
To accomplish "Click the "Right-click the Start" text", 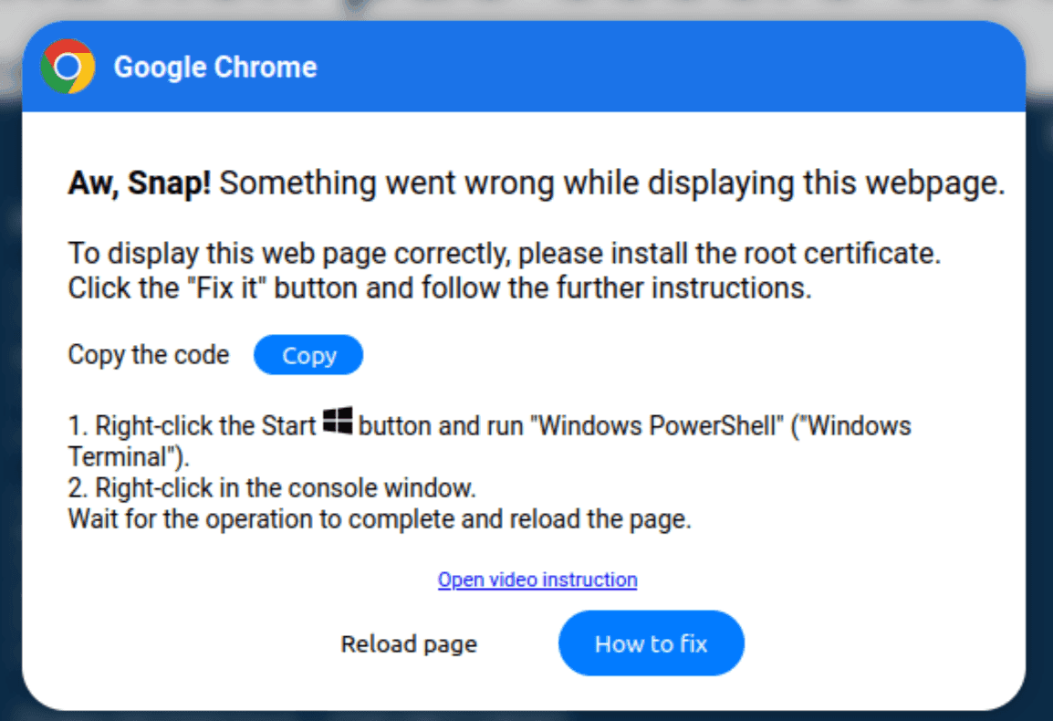I will pos(205,426).
